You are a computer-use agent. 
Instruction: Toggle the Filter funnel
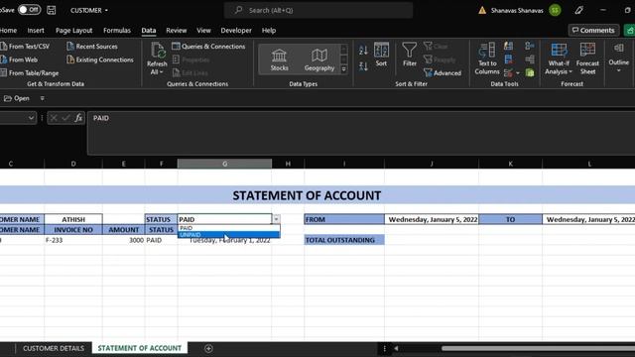pyautogui.click(x=410, y=55)
